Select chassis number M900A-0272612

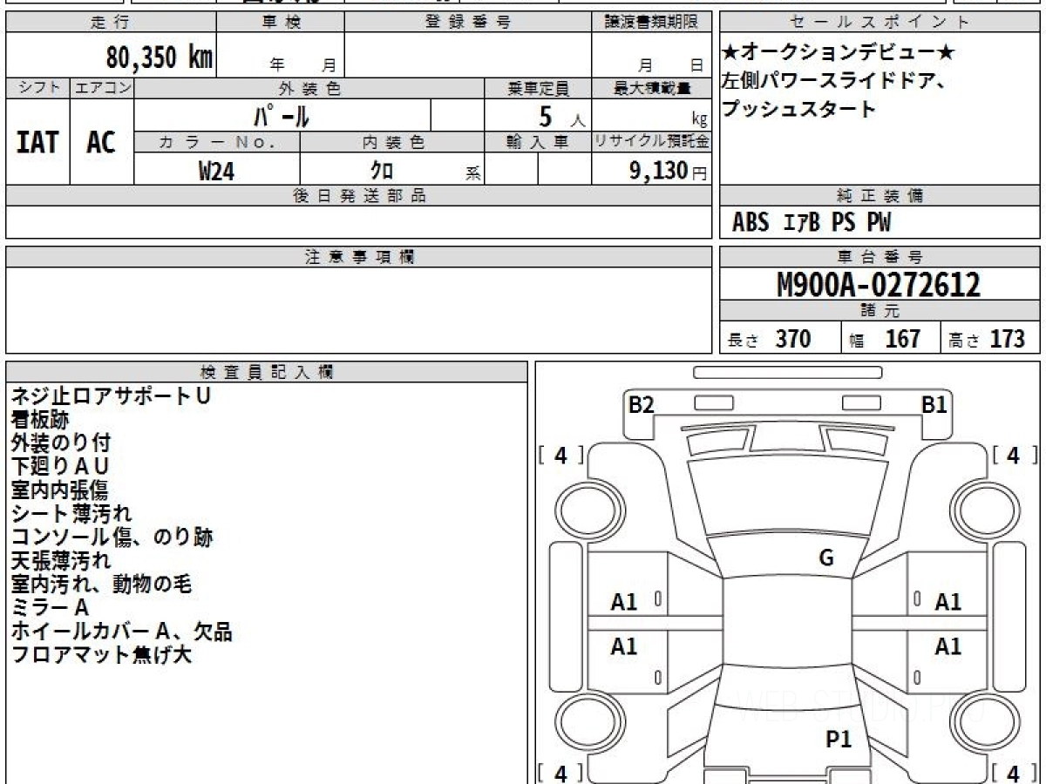(x=878, y=285)
